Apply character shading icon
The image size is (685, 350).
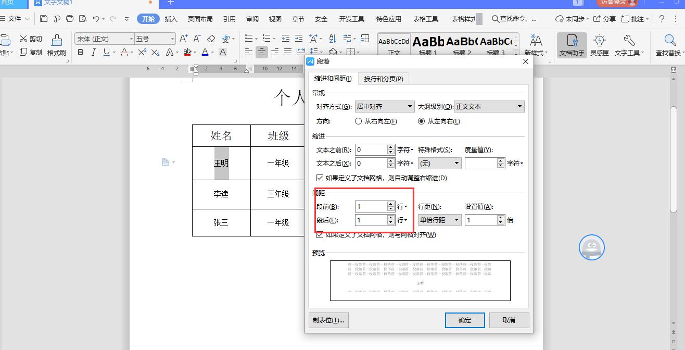click(x=223, y=52)
